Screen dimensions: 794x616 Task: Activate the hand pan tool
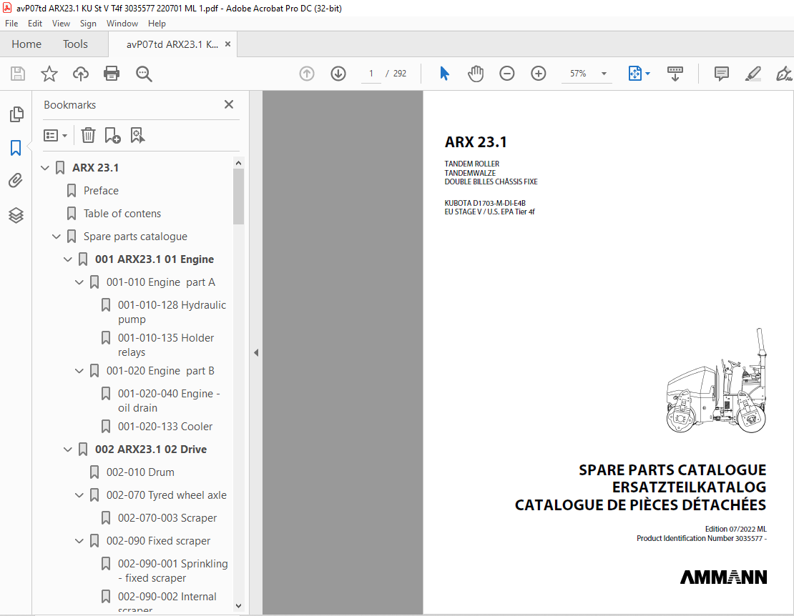coord(476,74)
